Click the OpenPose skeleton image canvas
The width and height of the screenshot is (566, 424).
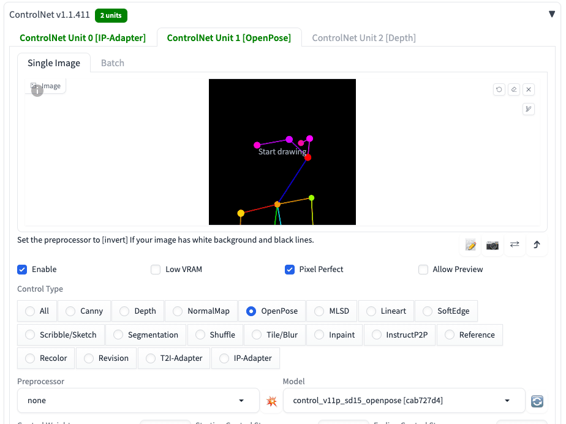282,152
